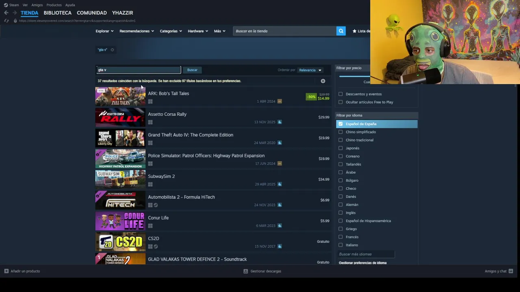Switch to the COMUNIDAD tab
The image size is (520, 292).
pos(92,13)
